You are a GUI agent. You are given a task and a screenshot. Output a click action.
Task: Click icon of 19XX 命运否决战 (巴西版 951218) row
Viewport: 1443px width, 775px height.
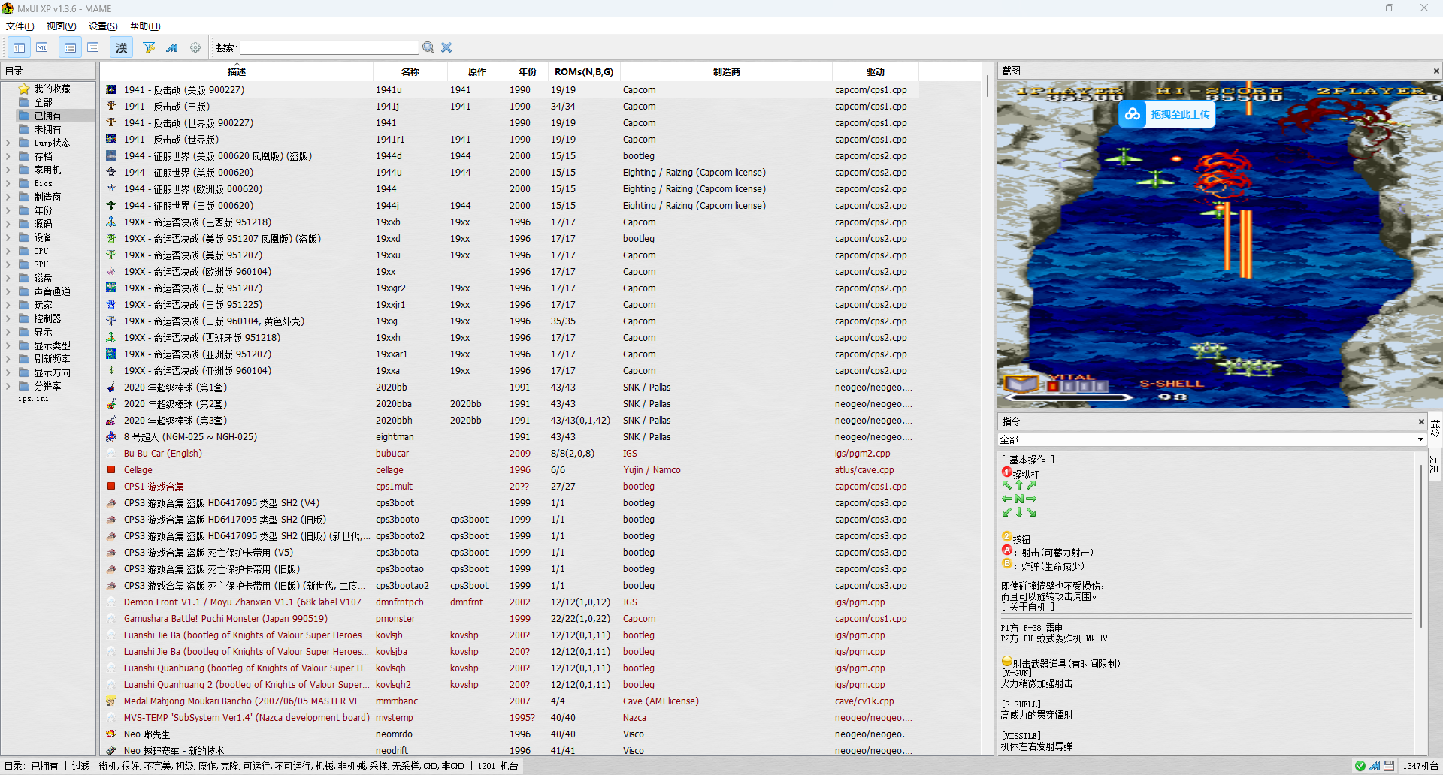point(111,222)
